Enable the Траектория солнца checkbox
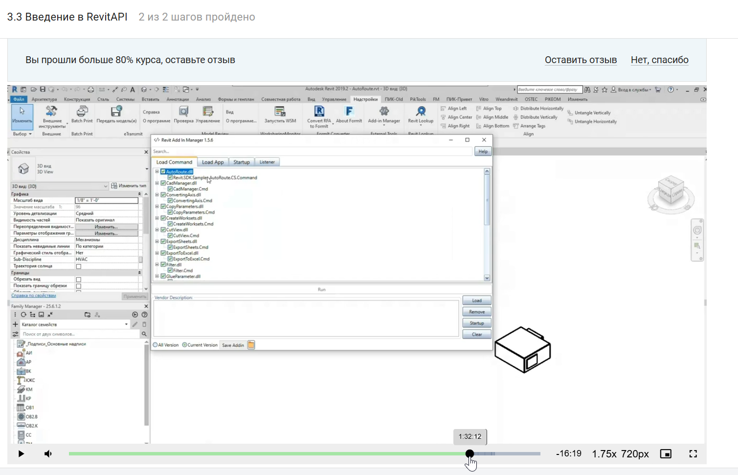 (x=78, y=267)
